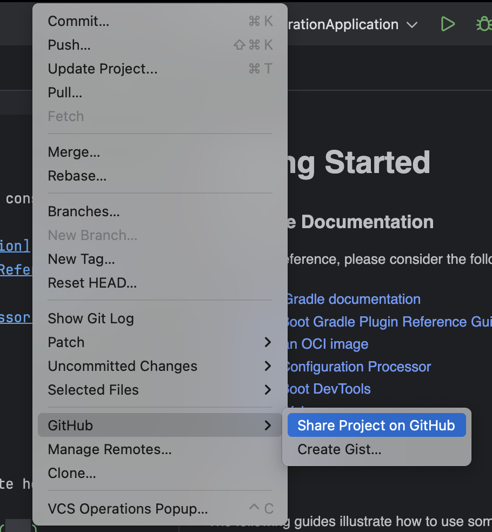
Task: Open VCS Operations Popup…
Action: click(x=160, y=509)
